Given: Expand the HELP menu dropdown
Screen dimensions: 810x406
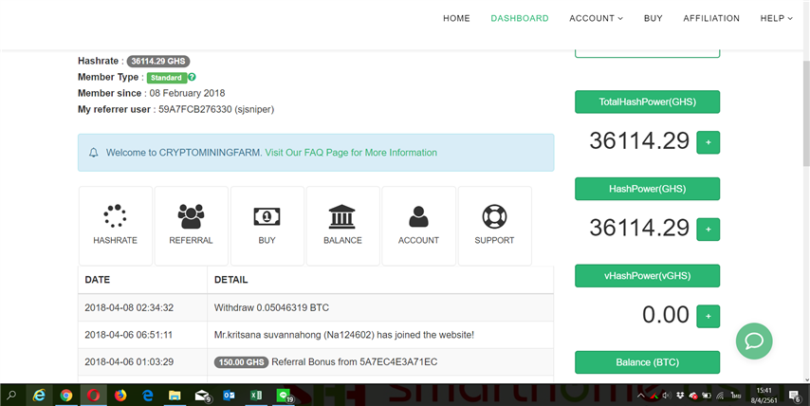Looking at the screenshot, I should coord(776,18).
